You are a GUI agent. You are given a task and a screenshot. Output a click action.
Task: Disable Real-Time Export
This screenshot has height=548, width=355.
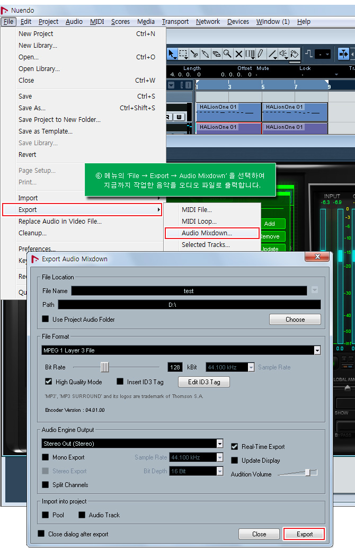coord(234,446)
